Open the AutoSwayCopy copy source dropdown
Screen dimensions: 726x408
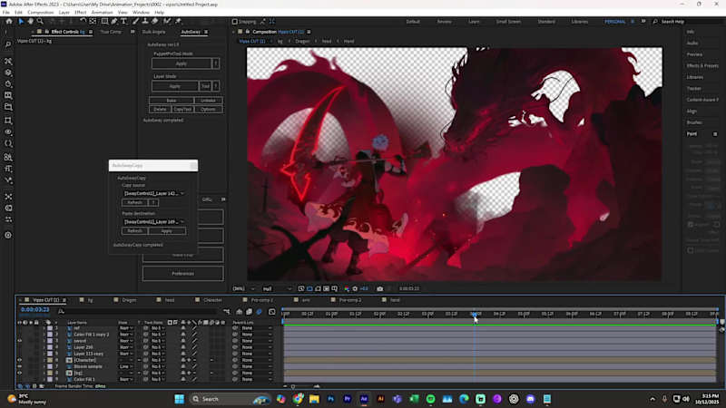click(152, 193)
